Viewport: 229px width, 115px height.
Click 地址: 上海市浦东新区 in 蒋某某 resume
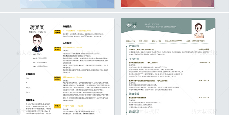tap(40, 62)
